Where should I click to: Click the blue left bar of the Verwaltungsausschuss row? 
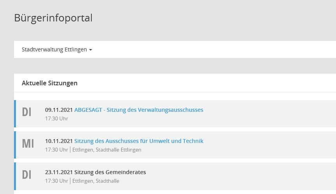click(15, 114)
